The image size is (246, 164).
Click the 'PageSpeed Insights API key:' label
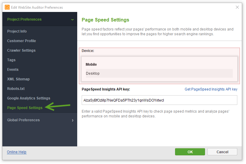coord(106,89)
